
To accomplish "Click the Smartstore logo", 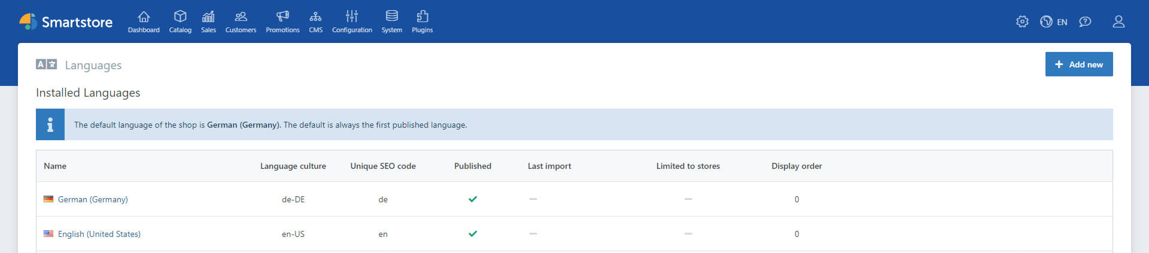I will (66, 22).
